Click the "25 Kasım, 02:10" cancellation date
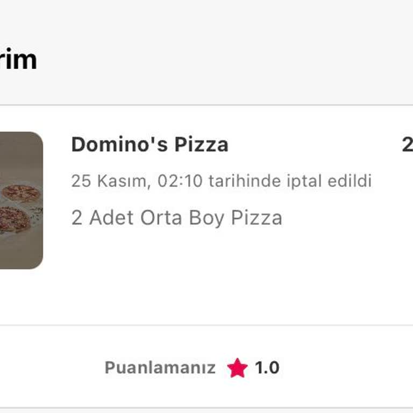 pyautogui.click(x=137, y=181)
